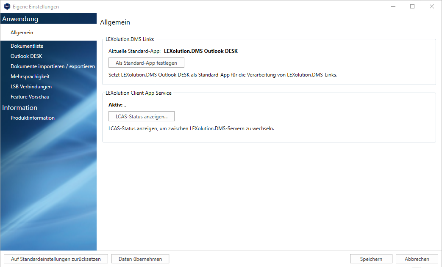The image size is (442, 268).
Task: Click the Information section header
Action: point(20,108)
